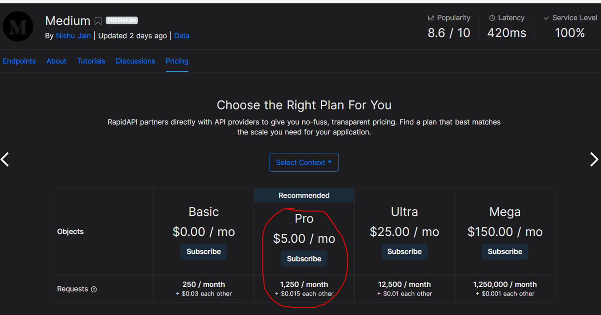Click the Latency clock icon
Viewport: 601px width, 315px height.
click(x=492, y=18)
